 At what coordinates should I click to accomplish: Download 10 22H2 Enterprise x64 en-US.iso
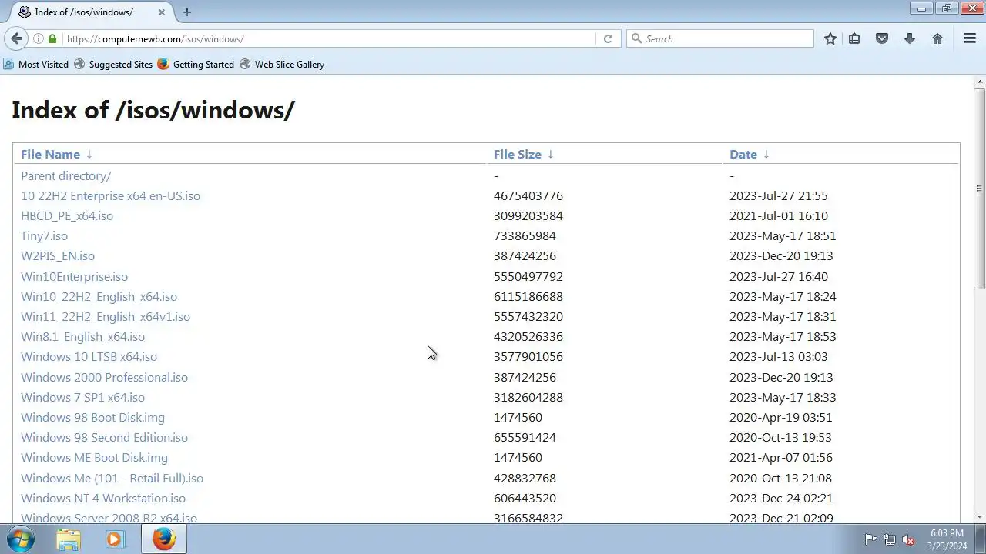coord(110,195)
